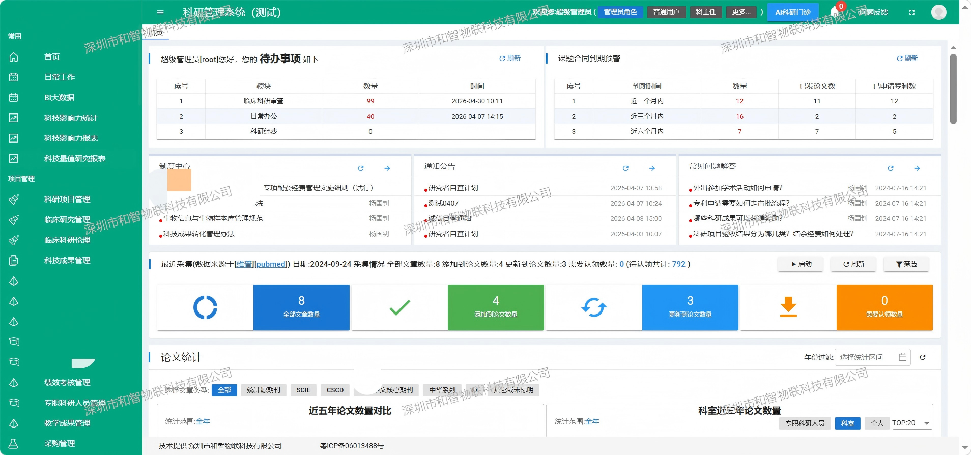The image size is (971, 455).
Task: Toggle the hamburger menu icon in header
Action: pos(160,12)
